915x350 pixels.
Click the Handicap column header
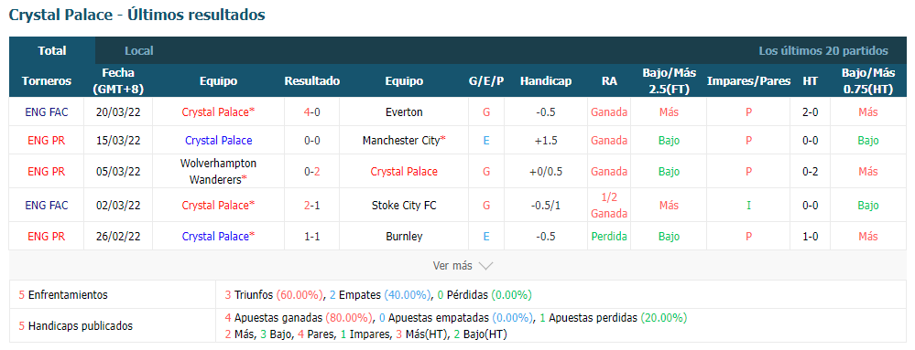(x=546, y=81)
